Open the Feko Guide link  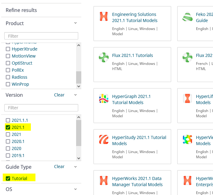[204, 17]
